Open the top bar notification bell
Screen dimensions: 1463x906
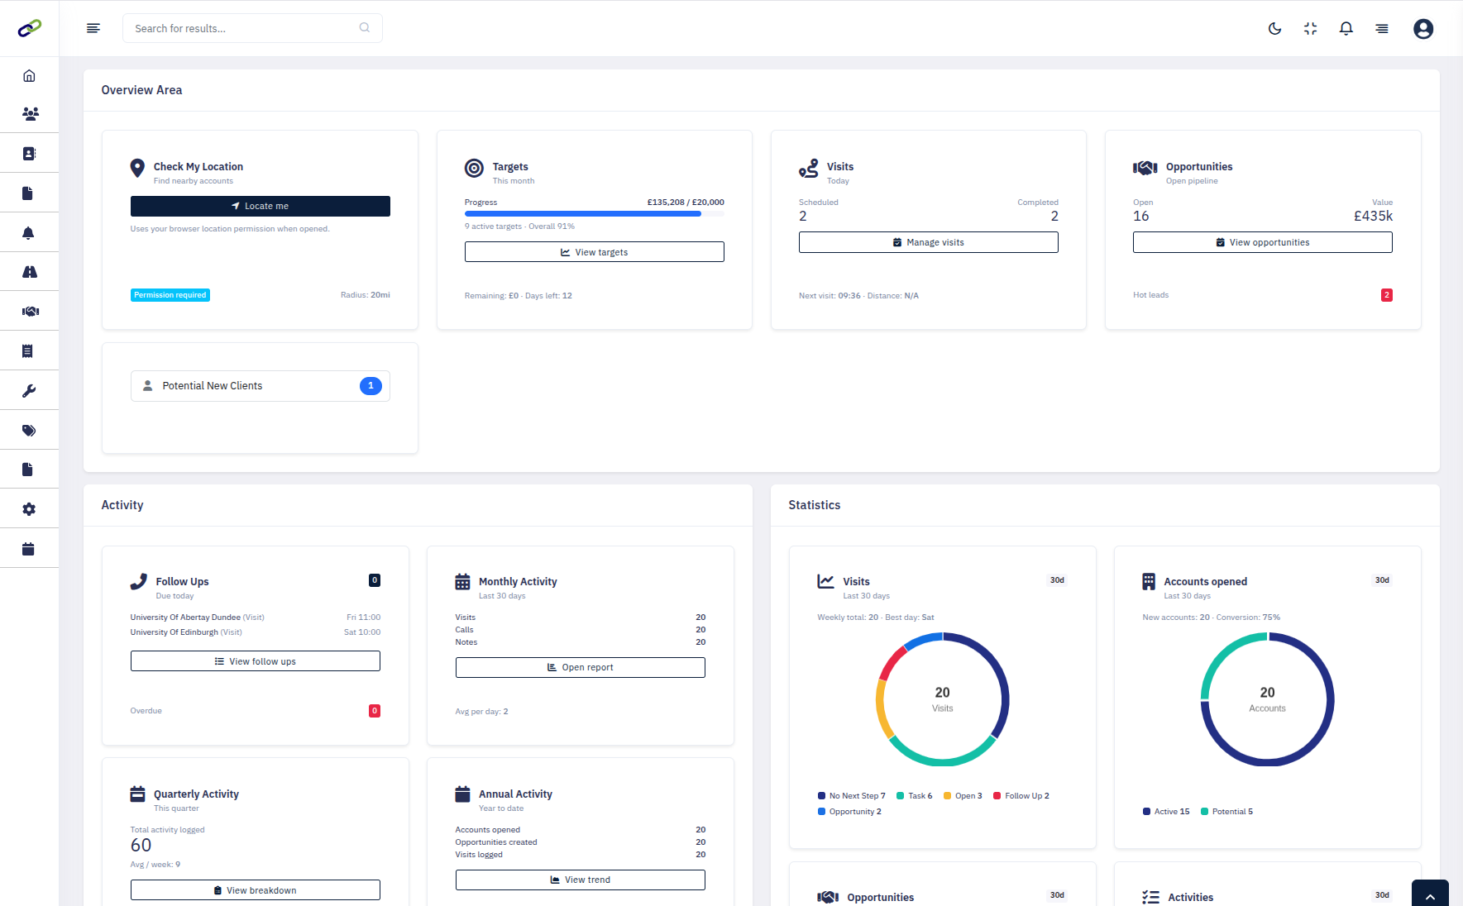click(x=1346, y=29)
